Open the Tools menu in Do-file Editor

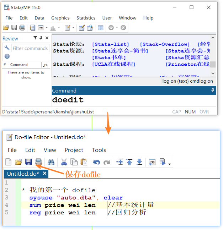tap(99, 150)
